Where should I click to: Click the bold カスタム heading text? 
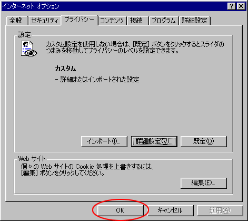coord(65,69)
